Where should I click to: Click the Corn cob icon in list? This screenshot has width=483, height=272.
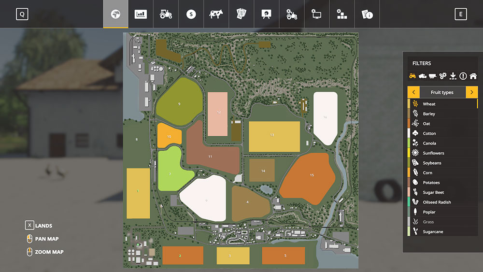pos(415,172)
